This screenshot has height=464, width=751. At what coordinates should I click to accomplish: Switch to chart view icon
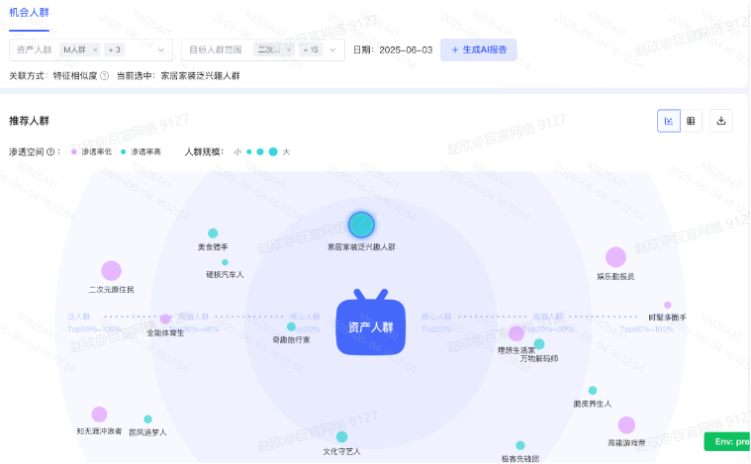(x=669, y=121)
